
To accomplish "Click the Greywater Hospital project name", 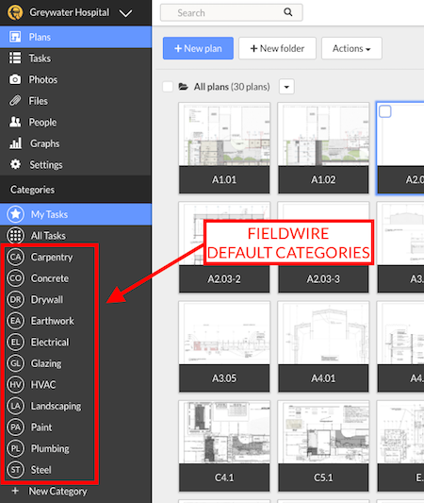I will tap(70, 12).
